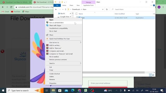Choose Share with Skype option
This screenshot has width=166, height=93.
[x=64, y=25]
